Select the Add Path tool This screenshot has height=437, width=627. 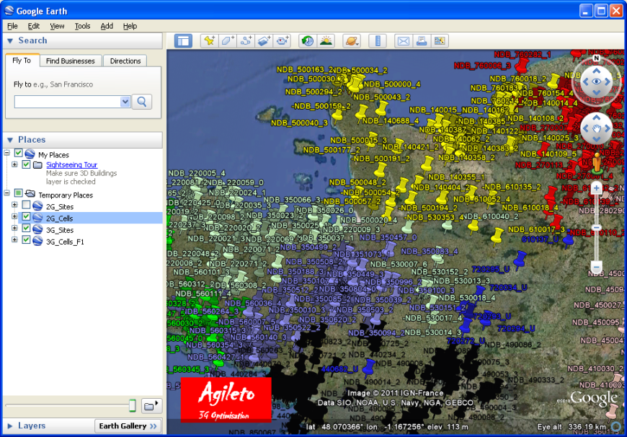[246, 41]
